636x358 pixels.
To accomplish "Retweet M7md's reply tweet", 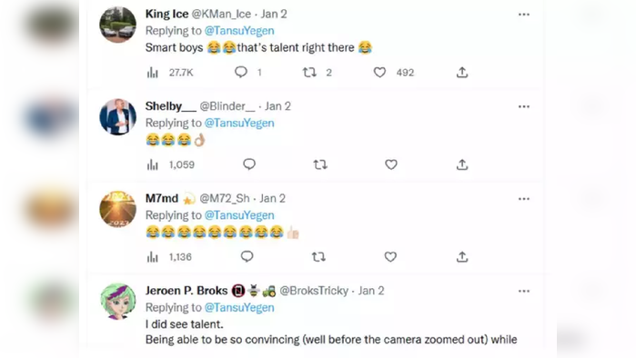I will (x=318, y=257).
